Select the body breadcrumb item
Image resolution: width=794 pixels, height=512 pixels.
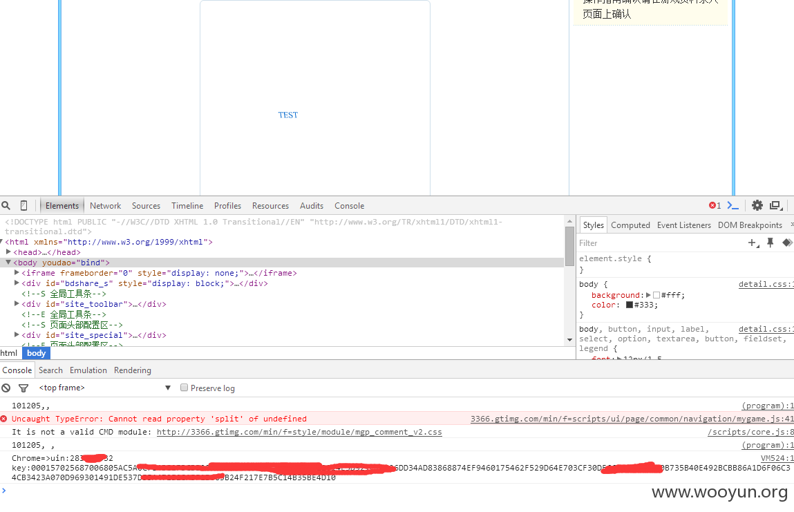tap(36, 353)
